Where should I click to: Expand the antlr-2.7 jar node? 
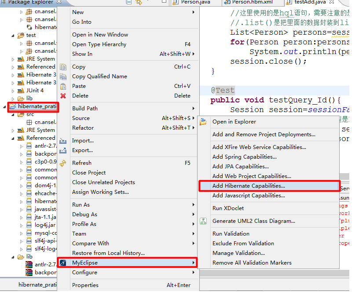(21, 146)
